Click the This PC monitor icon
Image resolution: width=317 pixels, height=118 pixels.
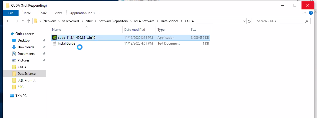(x=12, y=96)
